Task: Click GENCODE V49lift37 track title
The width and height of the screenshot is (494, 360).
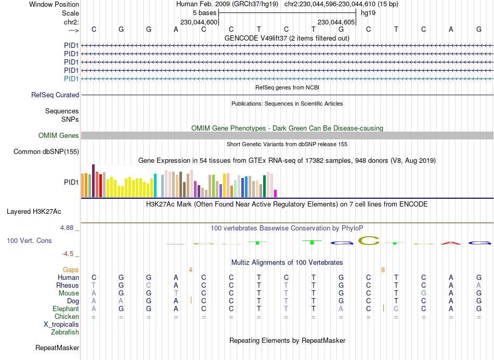Action: click(287, 38)
